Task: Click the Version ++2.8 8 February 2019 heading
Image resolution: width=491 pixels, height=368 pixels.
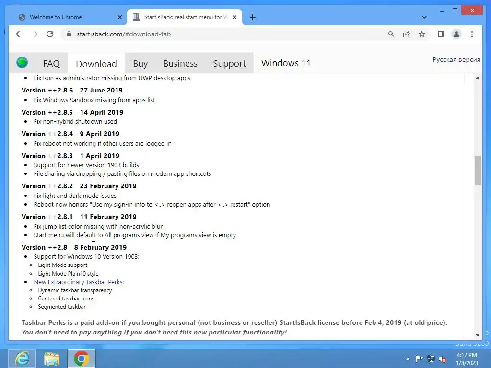Action: click(x=74, y=247)
